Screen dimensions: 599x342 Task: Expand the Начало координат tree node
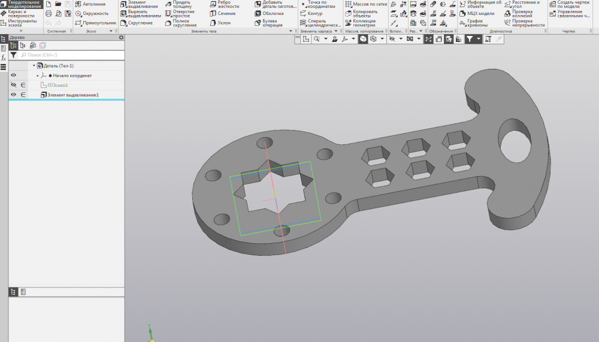(38, 75)
